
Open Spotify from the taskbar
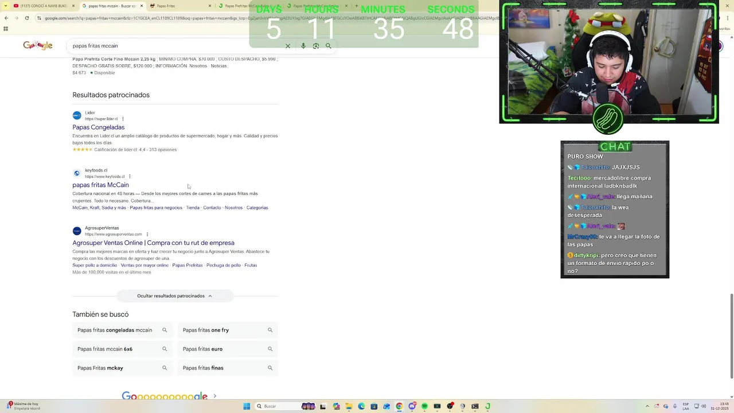tap(424, 406)
